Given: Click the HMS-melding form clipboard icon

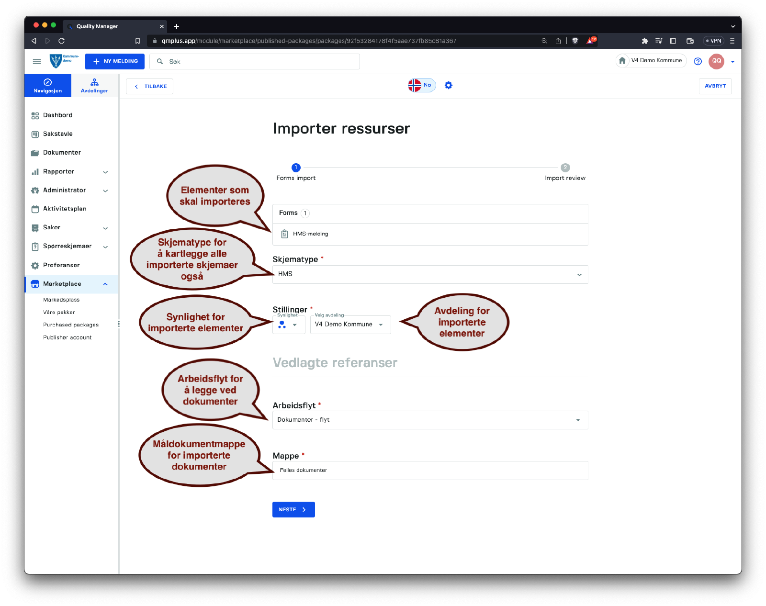Looking at the screenshot, I should (x=284, y=234).
